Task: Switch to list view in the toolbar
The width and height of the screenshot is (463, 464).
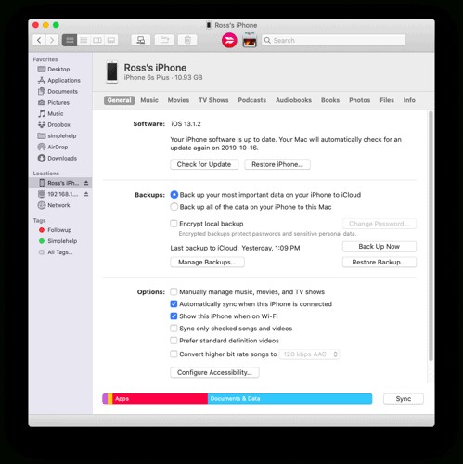Action: [84, 40]
